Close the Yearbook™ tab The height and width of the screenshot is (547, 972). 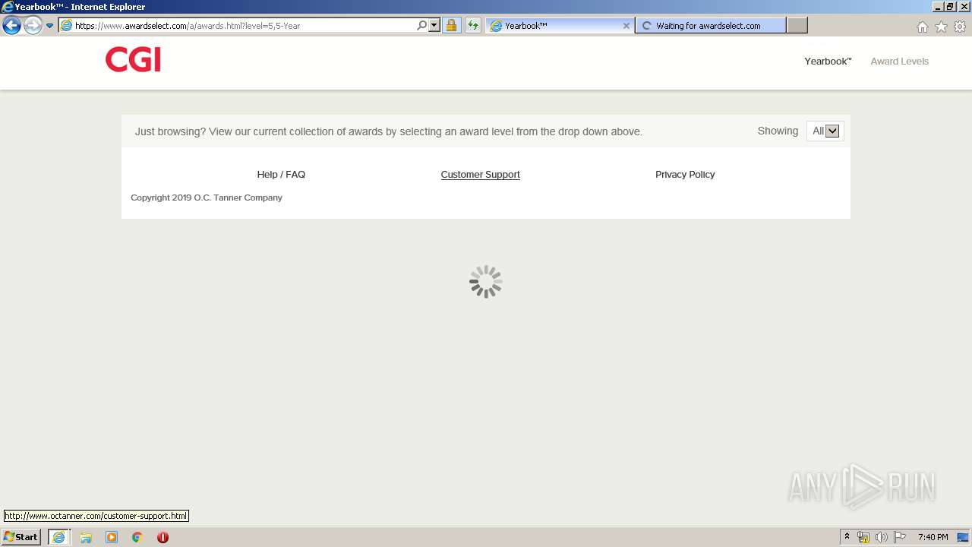pos(626,26)
